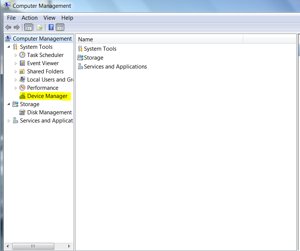Screen dimensions: 300x251
Task: Click the horizontal scrollbar's right arrow
Action: point(68,246)
